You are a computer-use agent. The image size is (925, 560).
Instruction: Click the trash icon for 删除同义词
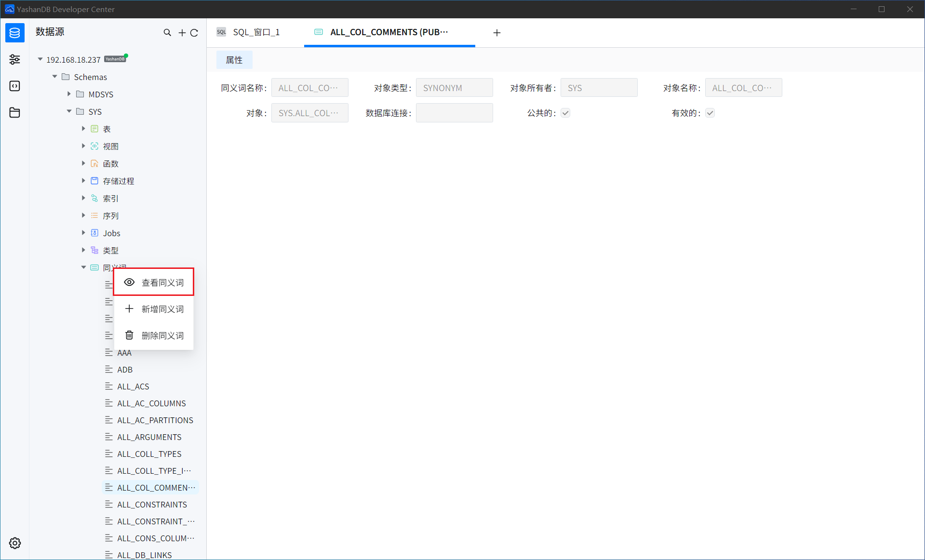(129, 335)
